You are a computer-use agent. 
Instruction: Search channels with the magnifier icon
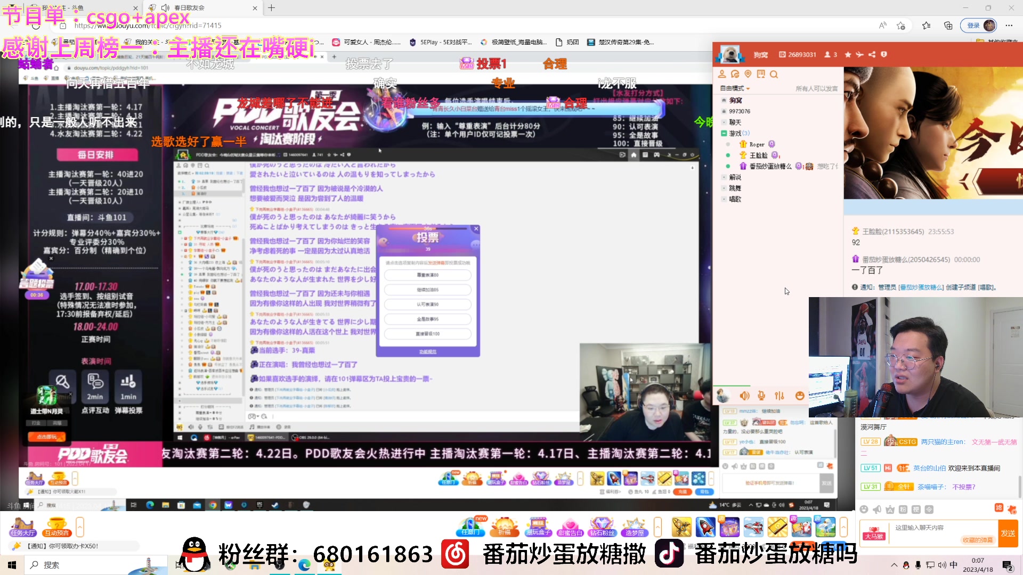(774, 74)
